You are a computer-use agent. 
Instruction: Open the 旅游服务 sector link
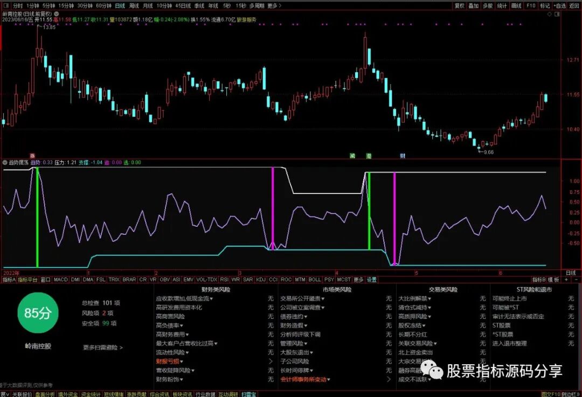247,19
